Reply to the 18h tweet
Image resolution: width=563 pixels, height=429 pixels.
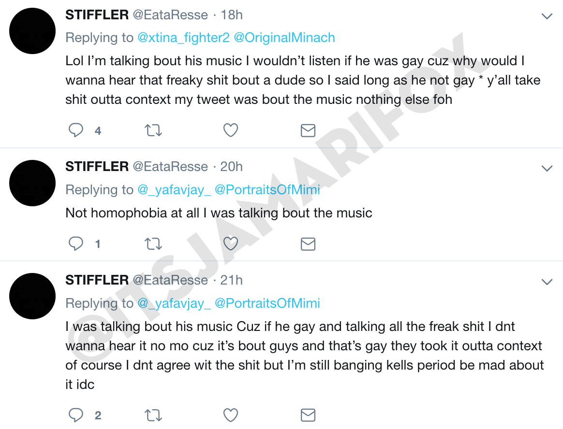pos(76,130)
